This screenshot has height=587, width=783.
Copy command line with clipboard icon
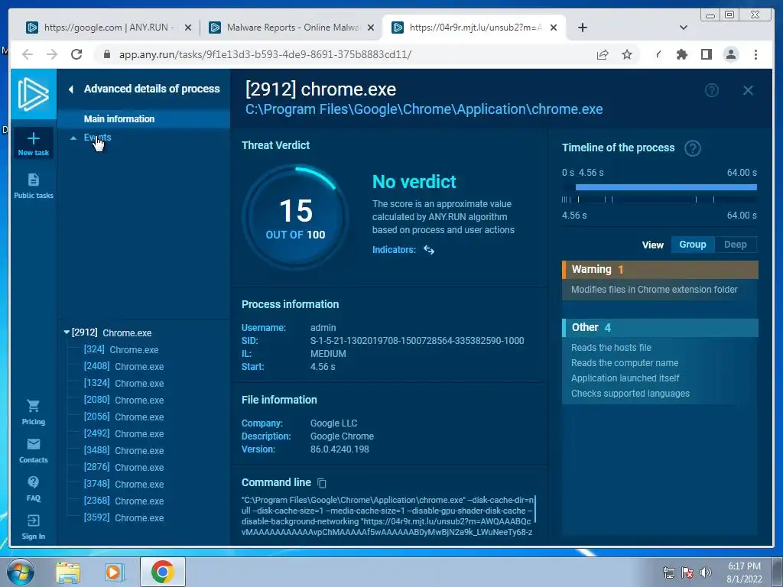point(322,483)
